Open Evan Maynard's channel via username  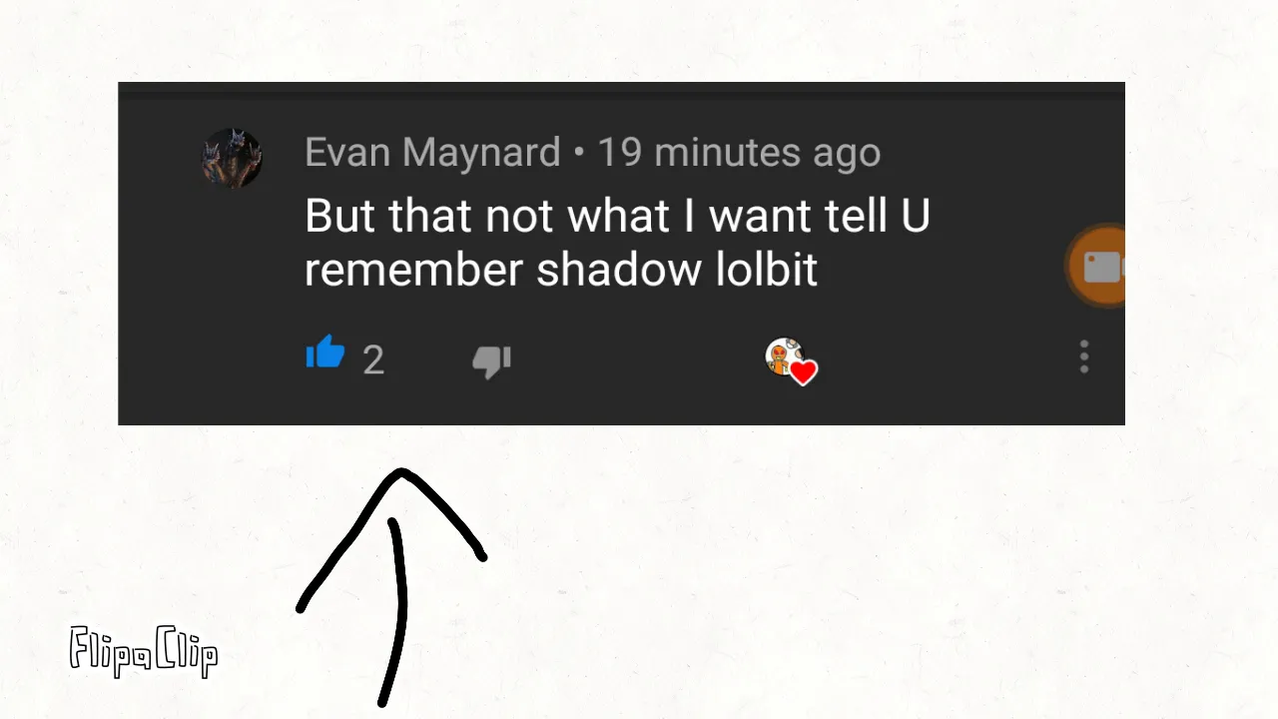pos(432,153)
